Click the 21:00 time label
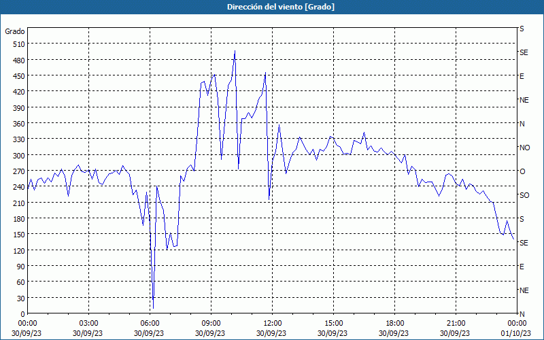This screenshot has width=544, height=340. pyautogui.click(x=456, y=324)
